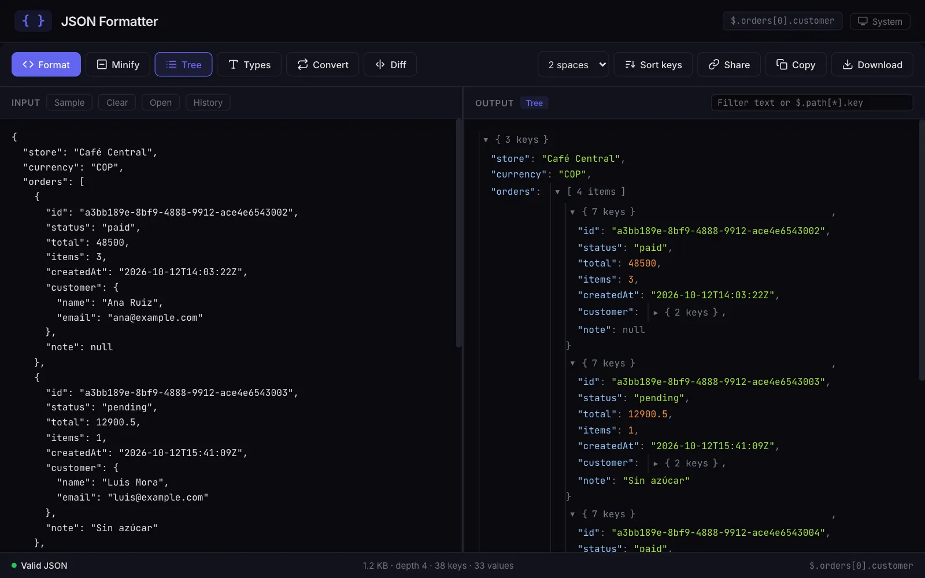Screen dimensions: 925x578
Task: Click the "currency" key in tree
Action: (519, 174)
